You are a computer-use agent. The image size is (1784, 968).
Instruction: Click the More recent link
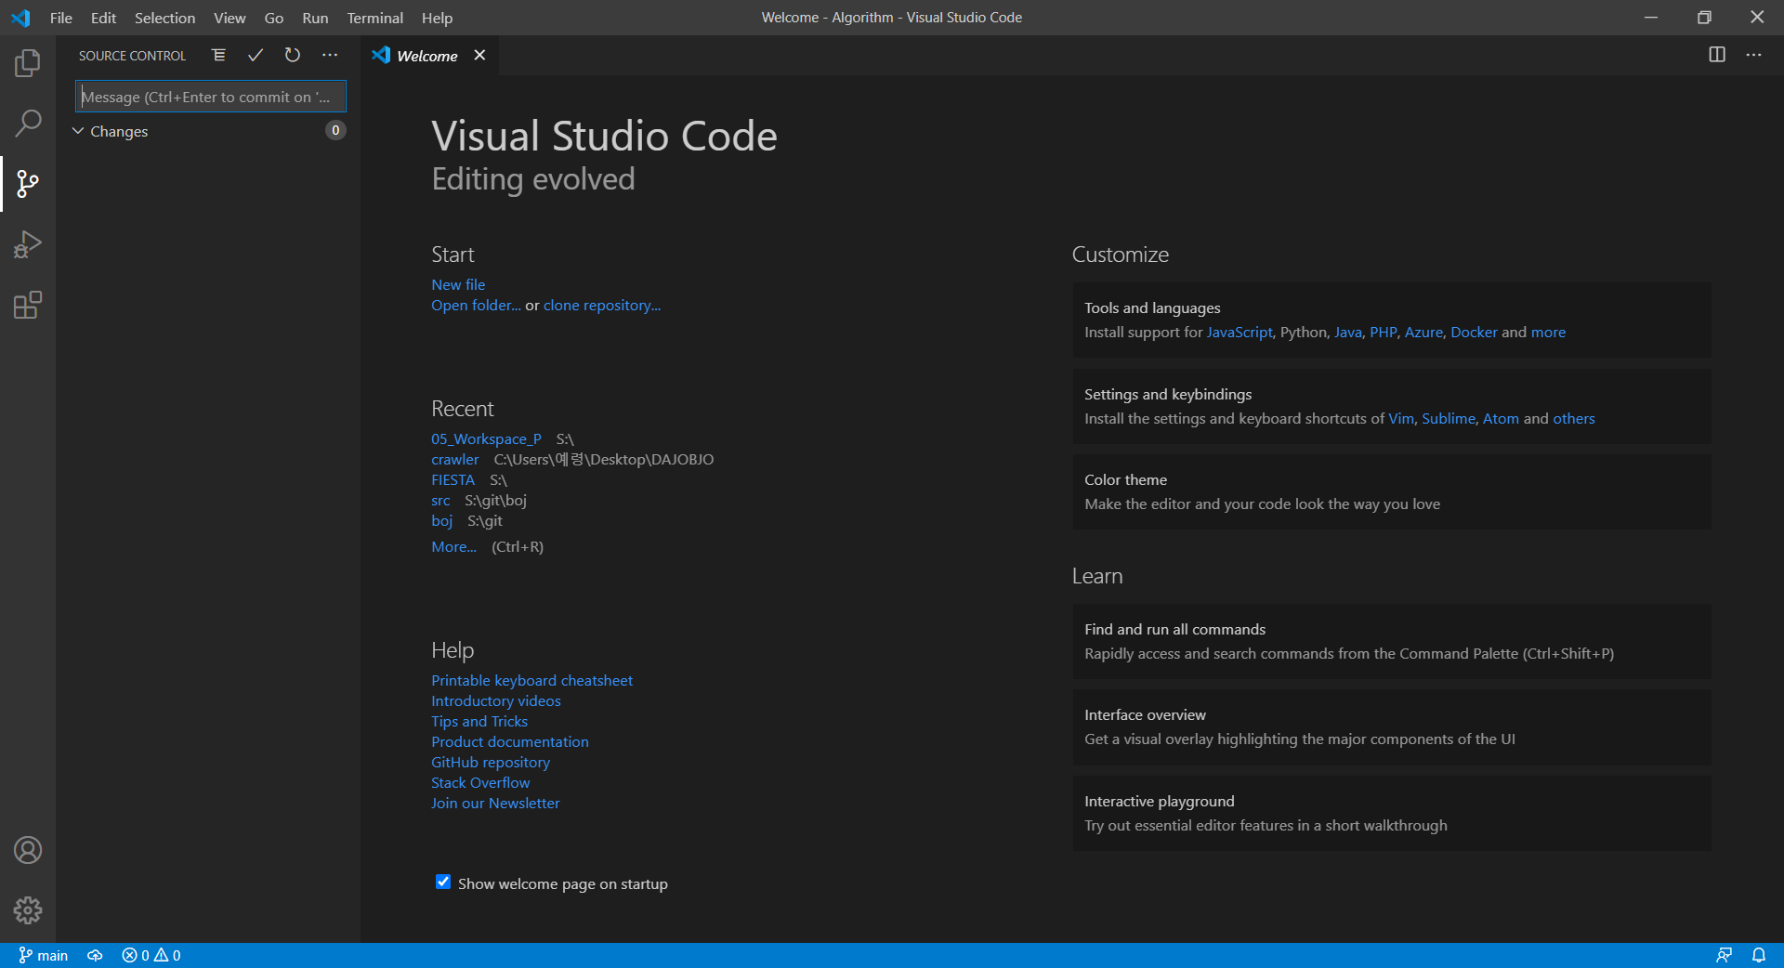(453, 546)
